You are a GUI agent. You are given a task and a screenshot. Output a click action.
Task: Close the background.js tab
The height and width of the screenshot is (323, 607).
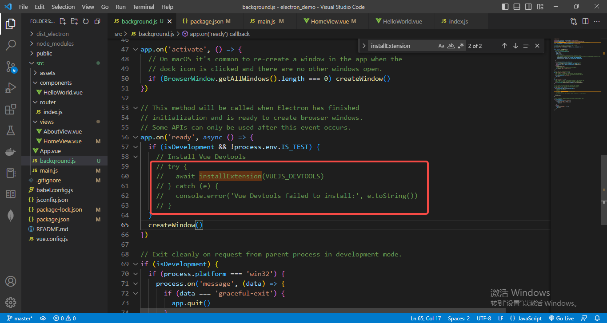click(x=169, y=21)
